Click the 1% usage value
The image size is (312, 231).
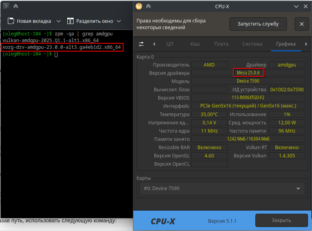click(287, 115)
